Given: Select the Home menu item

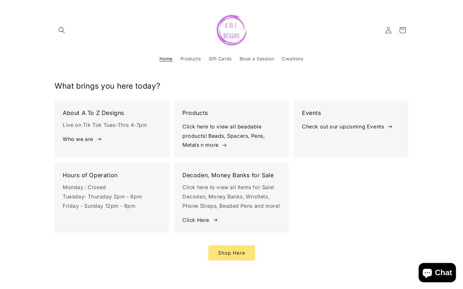Looking at the screenshot, I should 166,59.
